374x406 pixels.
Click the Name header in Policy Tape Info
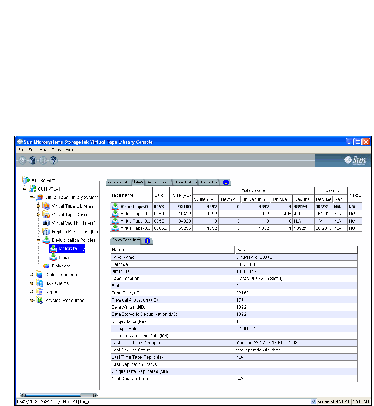[x=173, y=250]
